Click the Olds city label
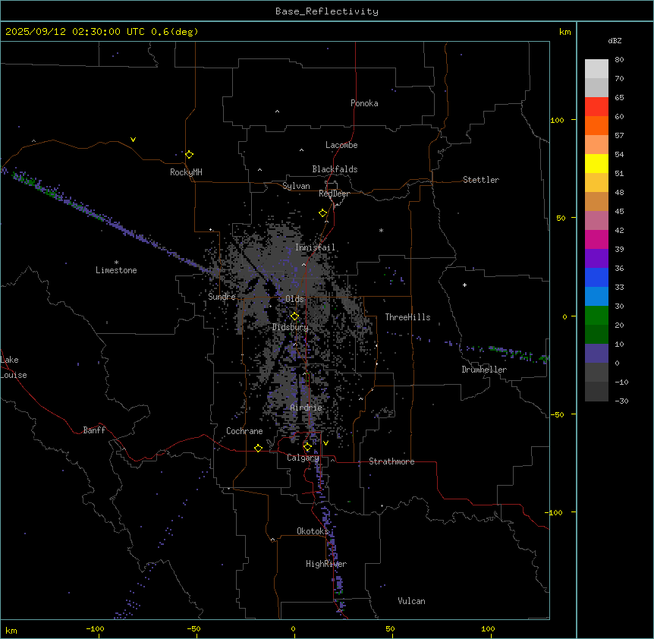This screenshot has width=654, height=639. 294,299
